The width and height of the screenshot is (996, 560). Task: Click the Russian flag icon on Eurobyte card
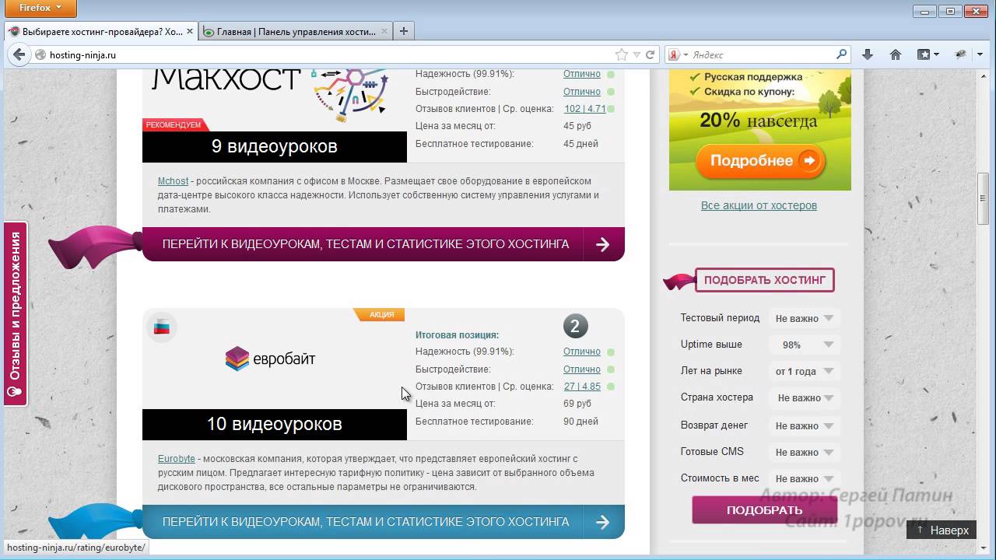tap(162, 327)
